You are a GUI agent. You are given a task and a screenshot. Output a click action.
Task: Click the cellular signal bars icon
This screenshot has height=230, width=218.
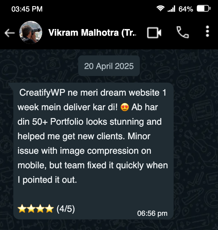pos(171,9)
